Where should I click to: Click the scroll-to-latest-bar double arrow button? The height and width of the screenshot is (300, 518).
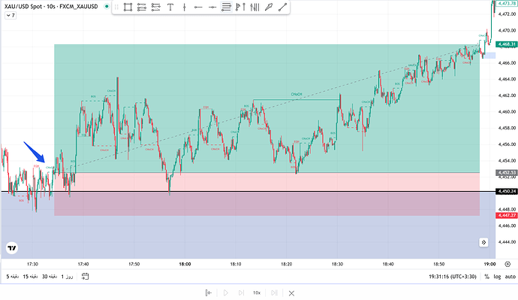(483, 242)
